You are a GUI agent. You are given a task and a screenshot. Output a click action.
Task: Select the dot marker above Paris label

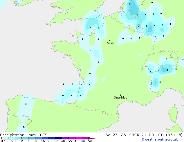click(x=110, y=41)
